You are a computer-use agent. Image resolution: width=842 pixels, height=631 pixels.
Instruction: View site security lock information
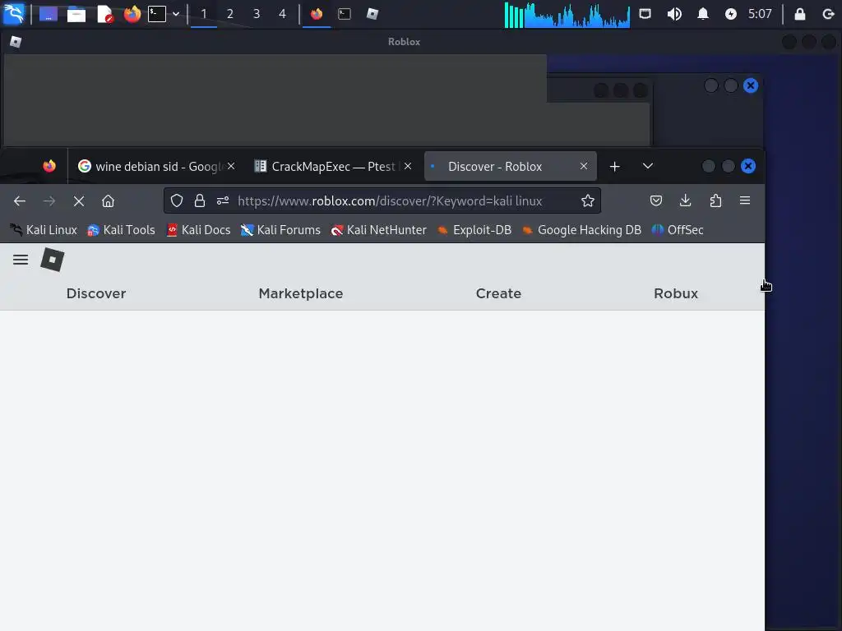tap(200, 200)
